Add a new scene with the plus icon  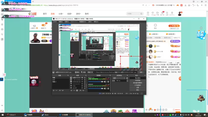click(54, 90)
